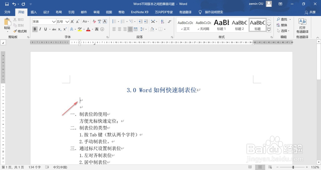The image size is (321, 170).
Task: Click Copy (复制) in clipboard group
Action: [x=18, y=25]
